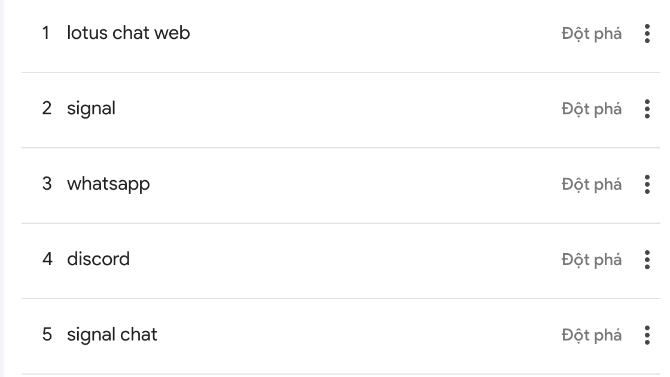Select the 'signal' related query
Screen dimensions: 670x377
[x=91, y=108]
